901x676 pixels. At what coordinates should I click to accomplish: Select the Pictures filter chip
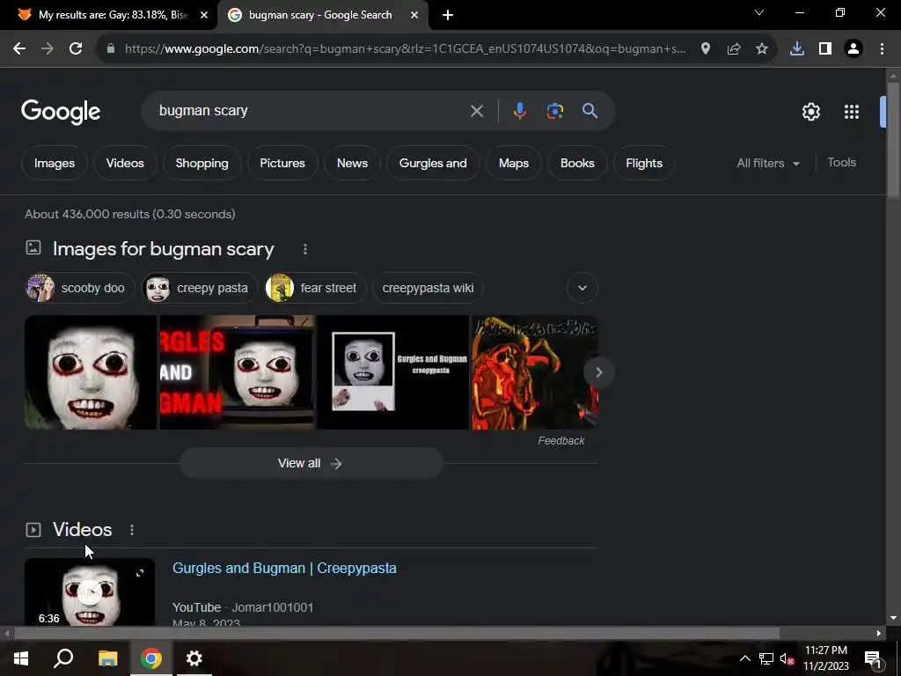point(282,163)
